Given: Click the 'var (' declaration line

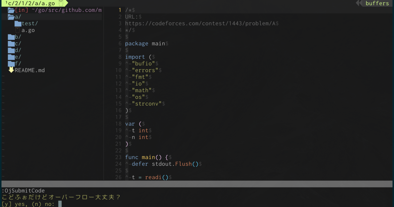Looking at the screenshot, I should click(133, 124).
